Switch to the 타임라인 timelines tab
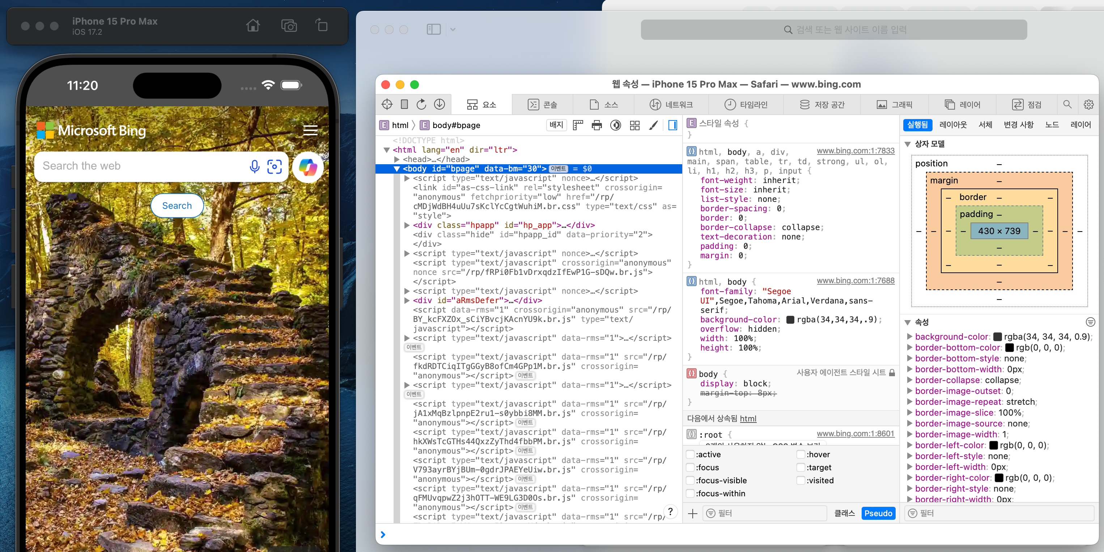This screenshot has height=552, width=1104. [746, 105]
